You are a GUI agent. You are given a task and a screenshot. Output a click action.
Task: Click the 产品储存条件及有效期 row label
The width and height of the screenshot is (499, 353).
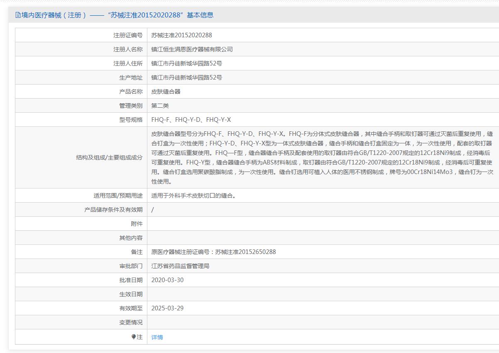(113, 210)
